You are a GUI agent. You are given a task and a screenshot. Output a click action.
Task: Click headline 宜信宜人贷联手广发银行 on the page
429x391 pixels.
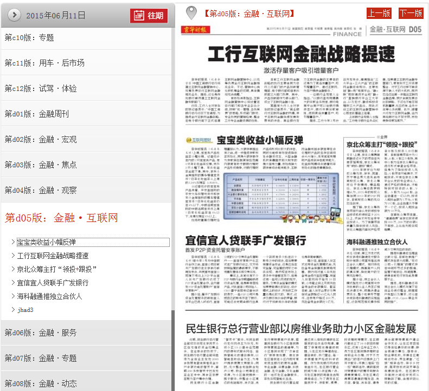[246, 240]
